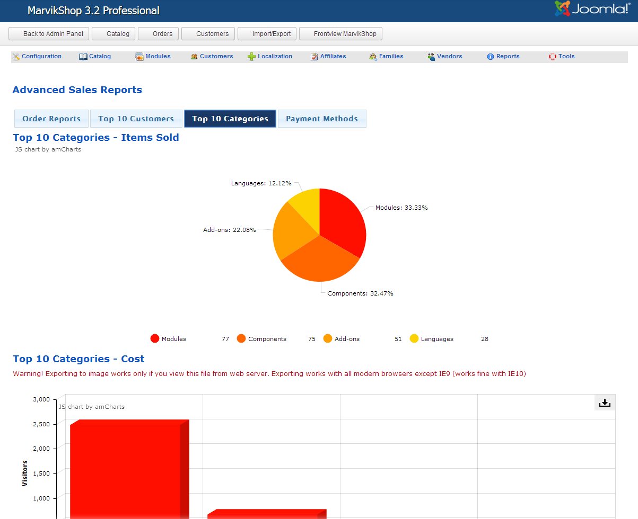The width and height of the screenshot is (638, 519).
Task: Click the Affiliates notepad icon
Action: 314,57
